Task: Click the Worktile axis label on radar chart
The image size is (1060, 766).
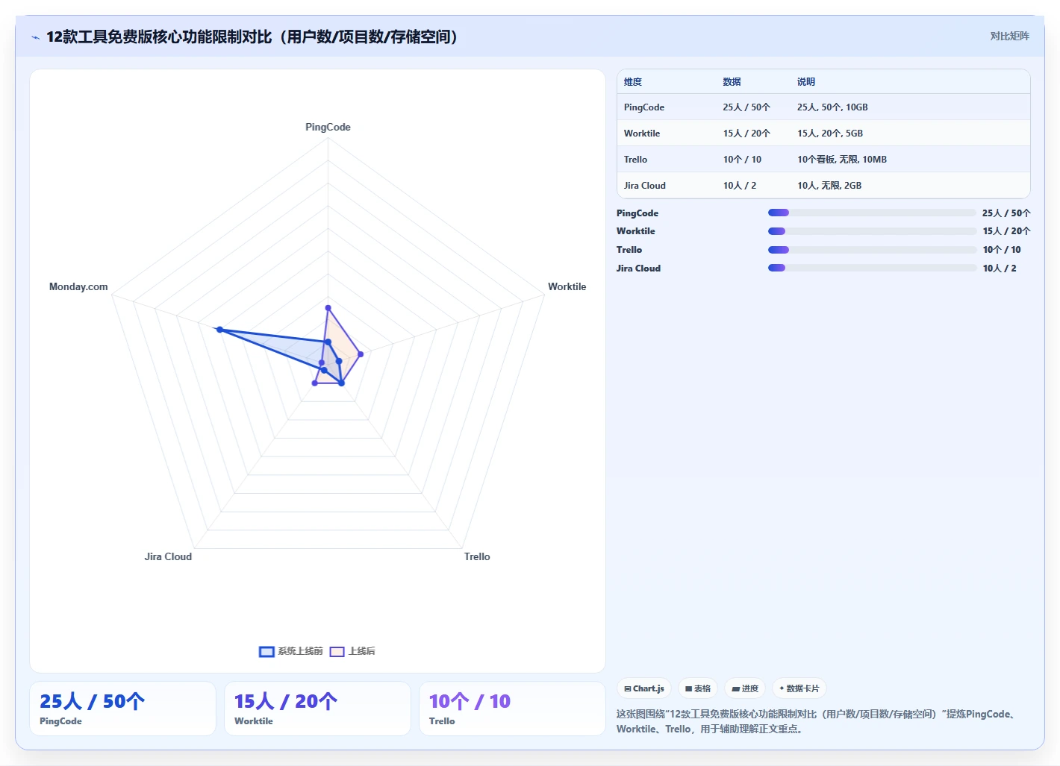Action: pos(567,286)
